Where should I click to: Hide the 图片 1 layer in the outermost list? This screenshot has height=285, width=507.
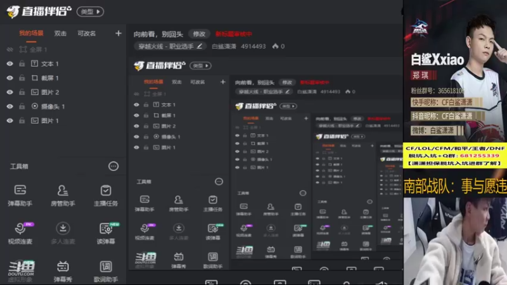(10, 120)
